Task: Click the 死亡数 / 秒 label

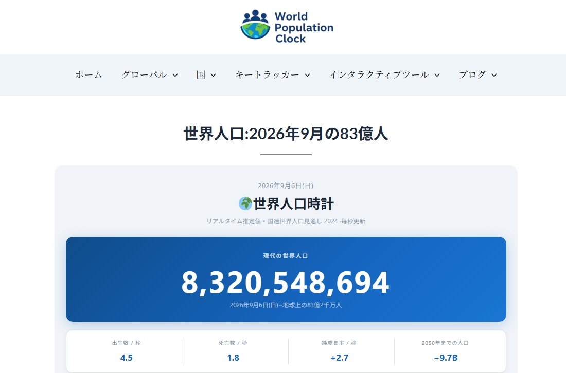Action: pyautogui.click(x=233, y=343)
